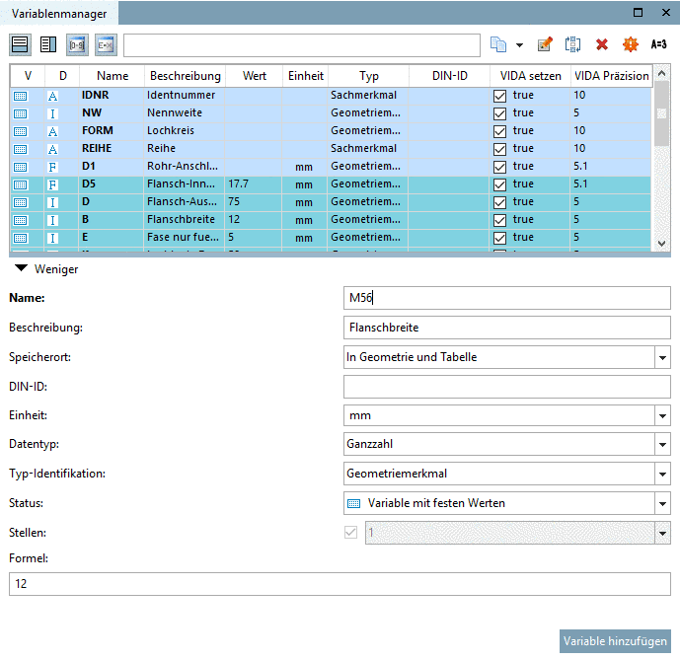Toggle VIDA setzen checkbox for FORM row

pyautogui.click(x=499, y=131)
